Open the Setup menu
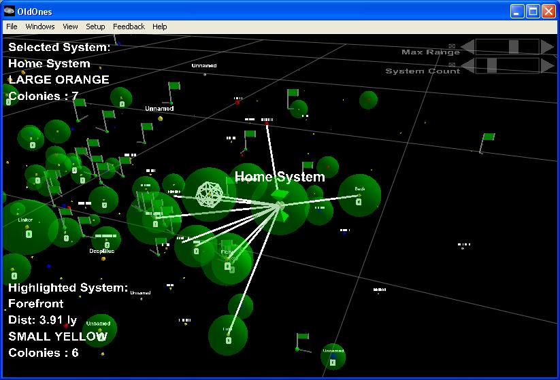The height and width of the screenshot is (380, 560). 95,27
